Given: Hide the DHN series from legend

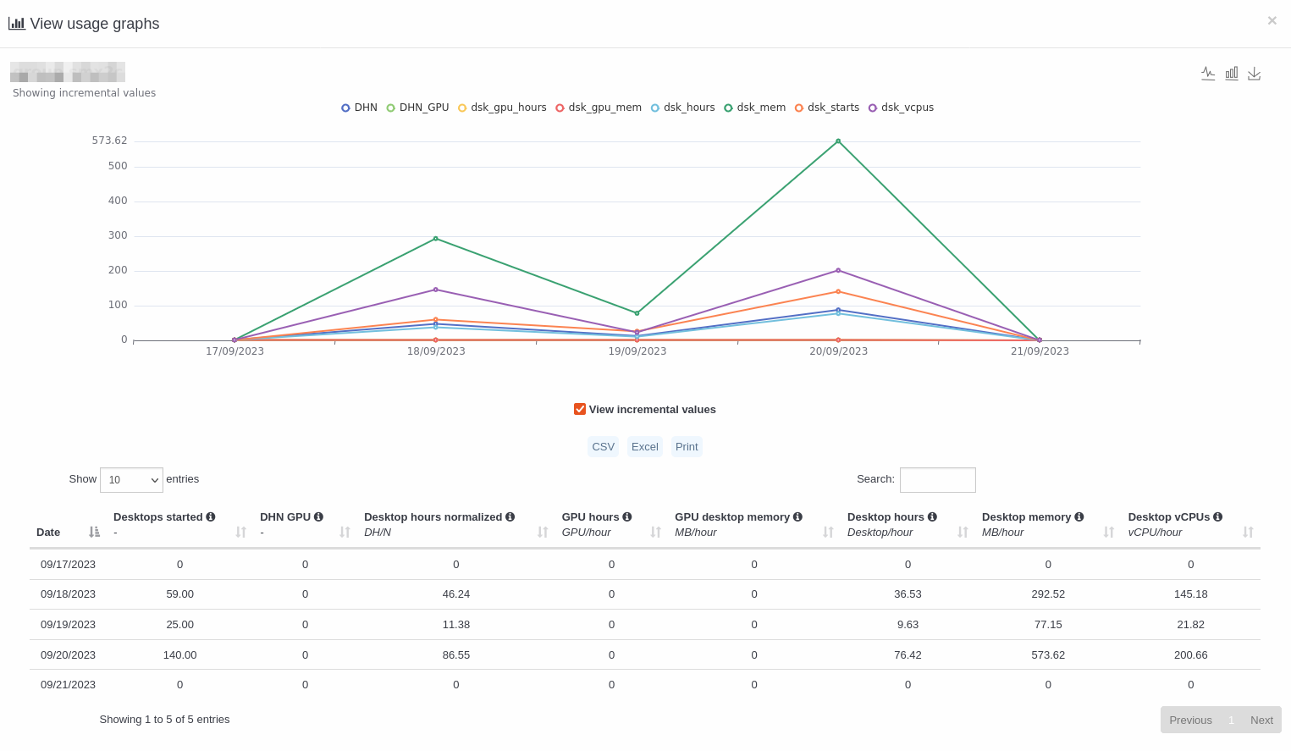Looking at the screenshot, I should pos(359,108).
